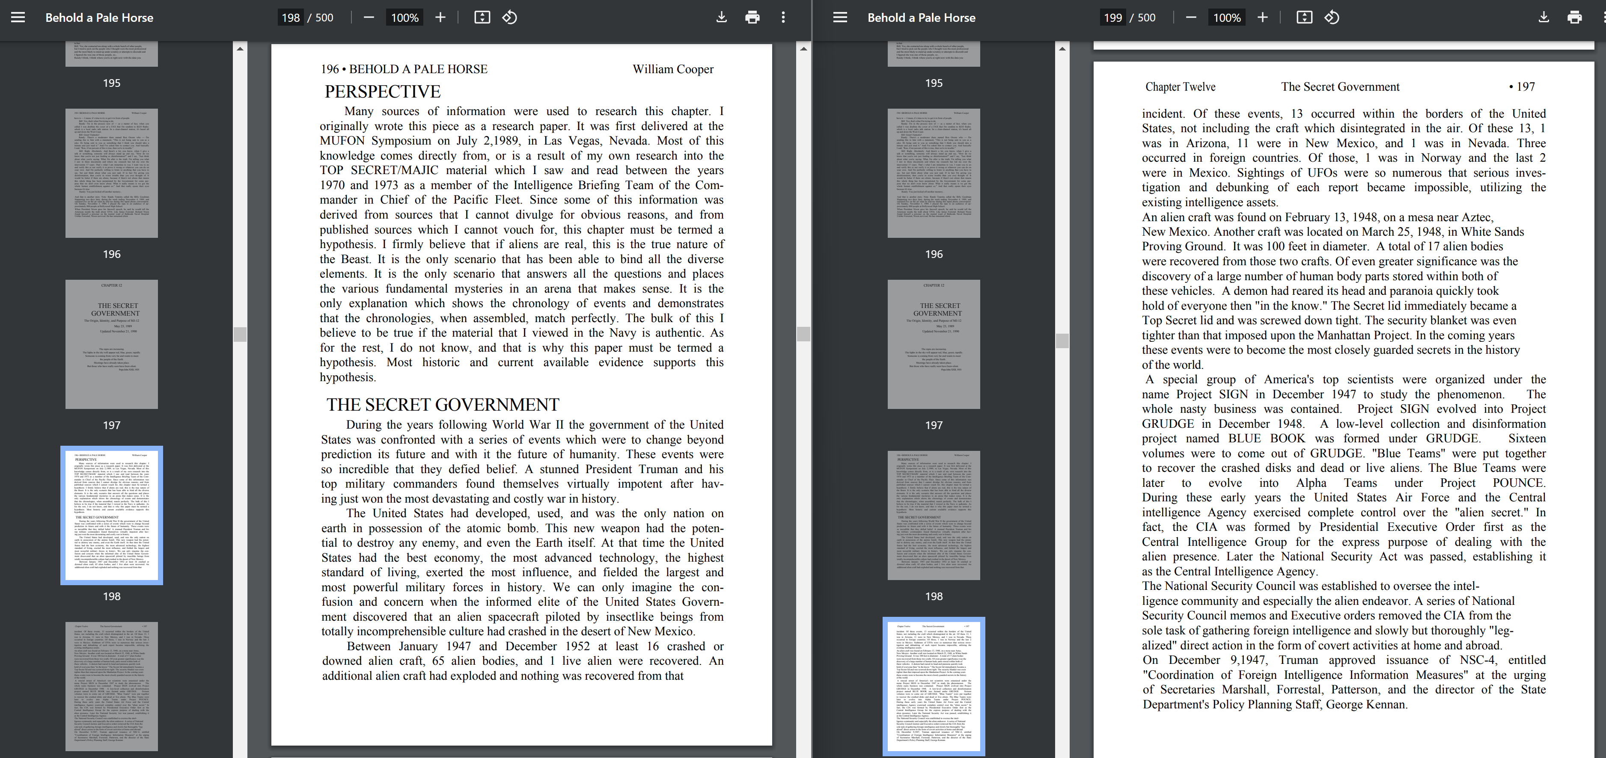Zoom in on the left PDF viewer
1606x758 pixels.
point(440,18)
